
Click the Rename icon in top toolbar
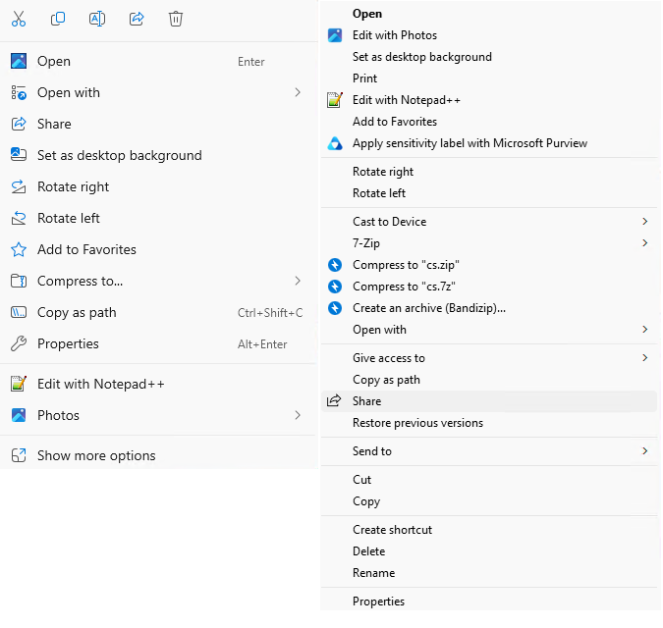coord(97,19)
